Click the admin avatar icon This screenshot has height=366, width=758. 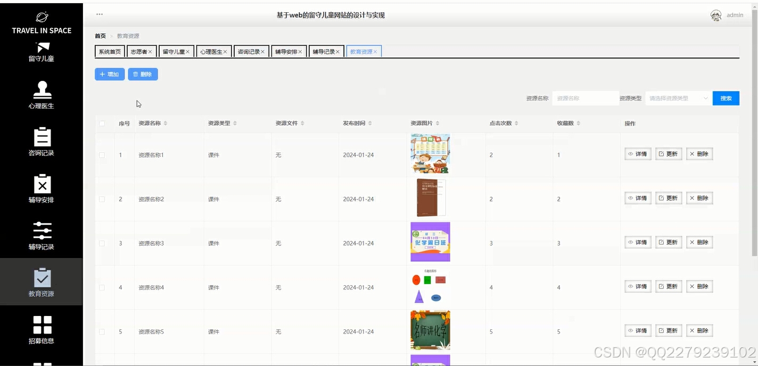(x=716, y=15)
